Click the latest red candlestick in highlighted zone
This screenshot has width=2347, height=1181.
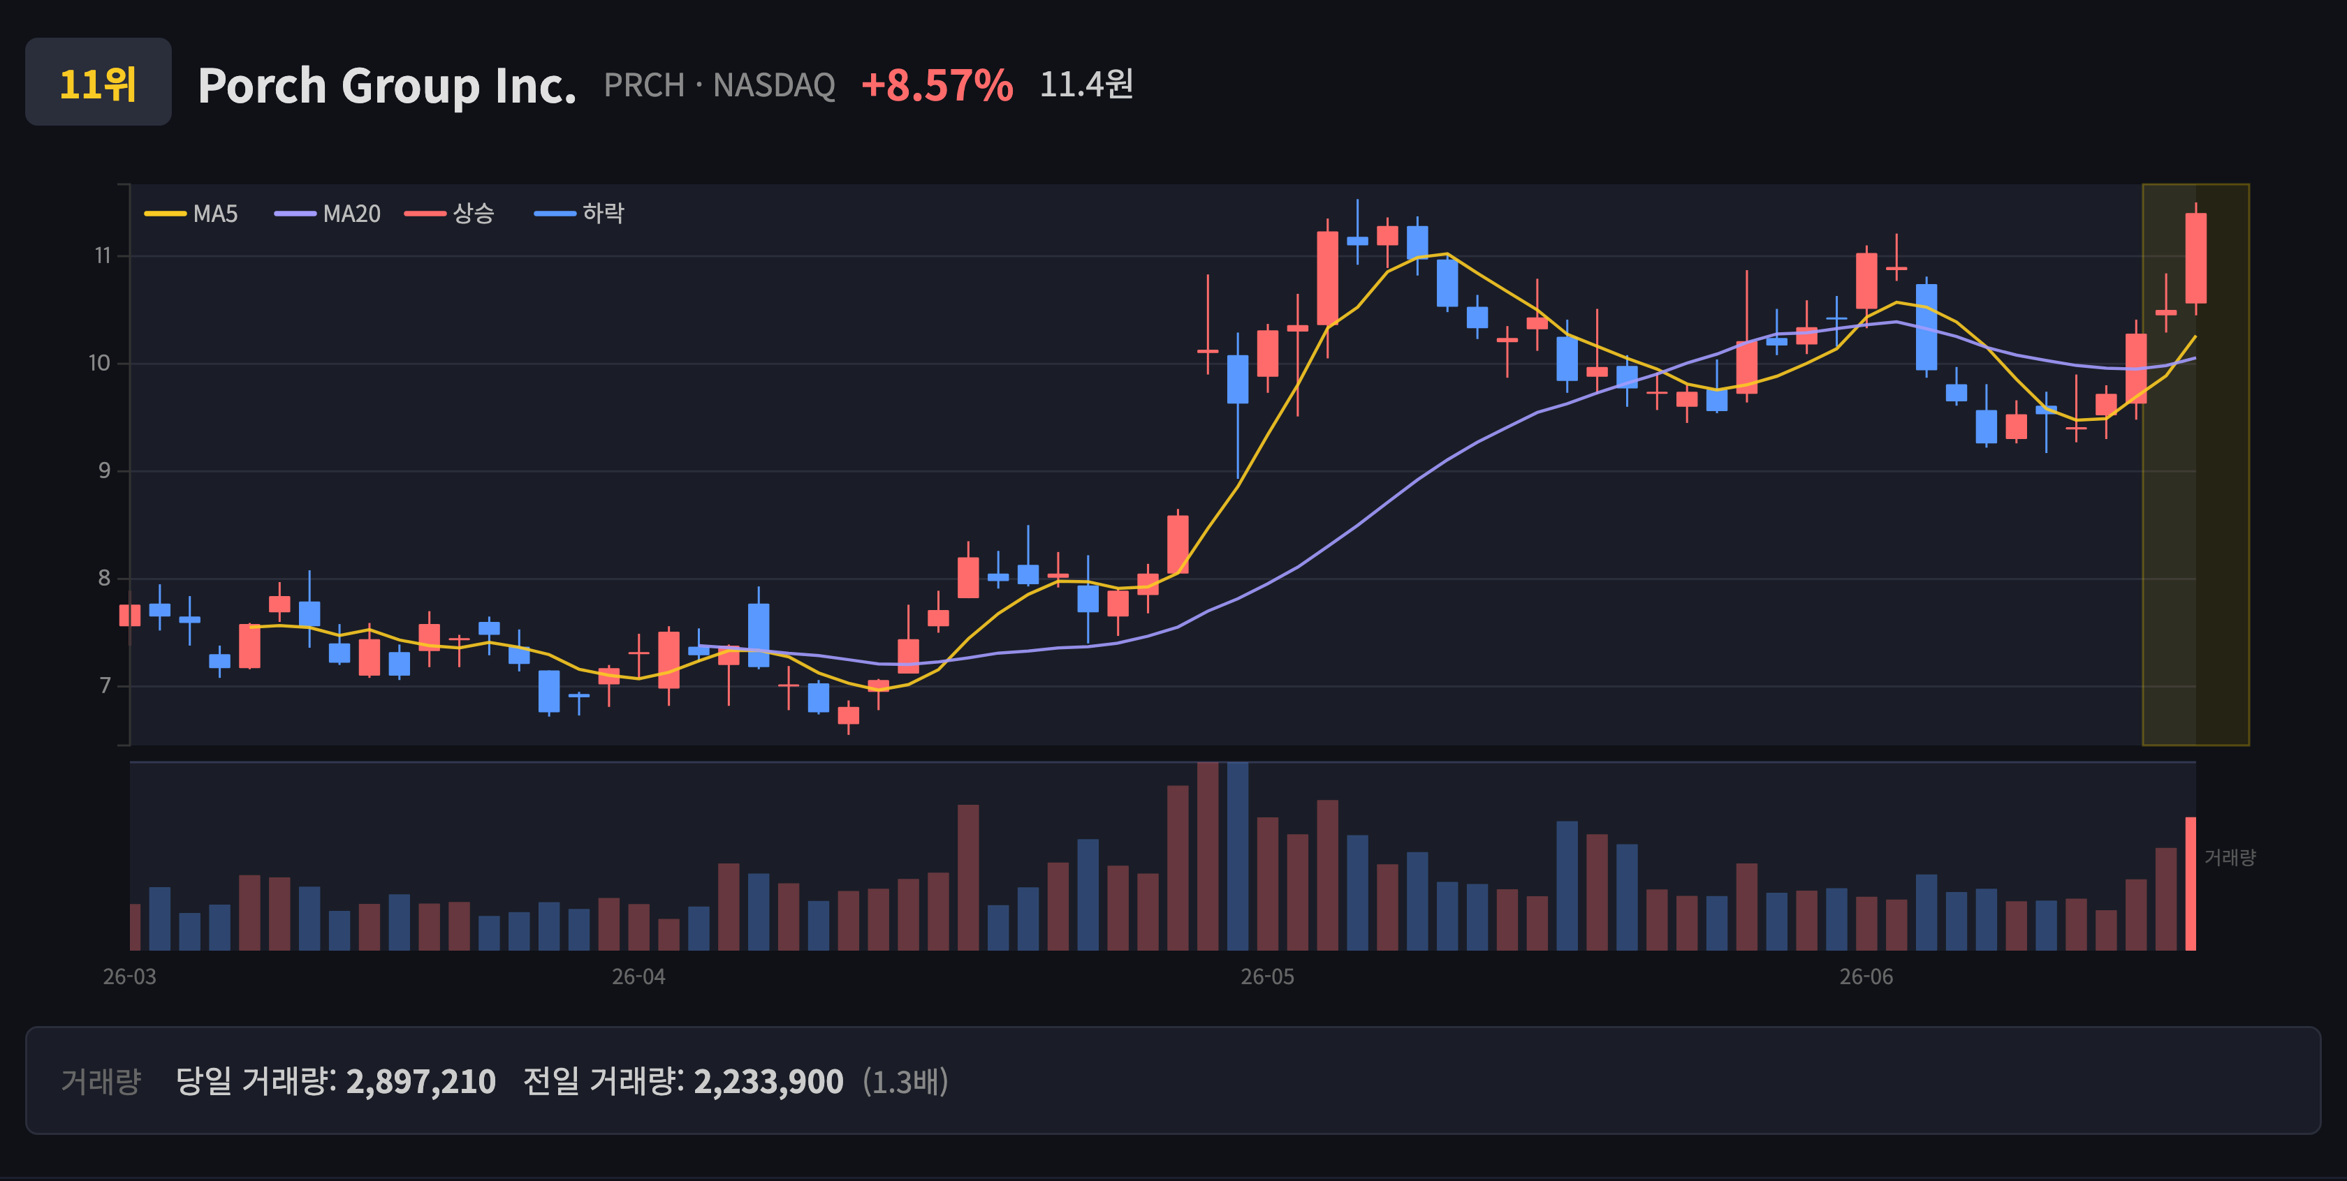[2195, 258]
